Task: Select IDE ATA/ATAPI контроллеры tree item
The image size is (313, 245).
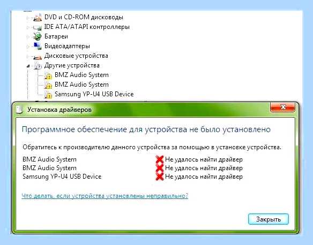Action: coord(87,27)
